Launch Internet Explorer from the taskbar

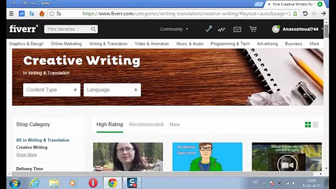click(34, 183)
